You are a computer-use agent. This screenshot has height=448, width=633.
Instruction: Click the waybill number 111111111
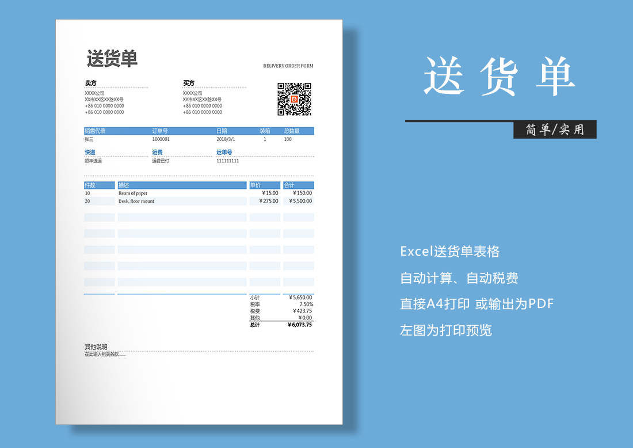click(x=227, y=161)
